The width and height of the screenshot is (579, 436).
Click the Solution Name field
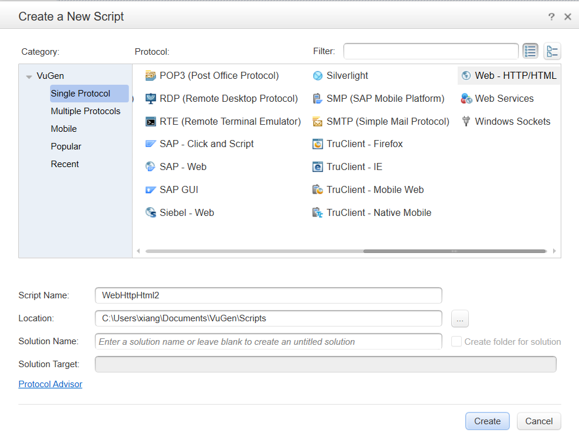point(269,342)
